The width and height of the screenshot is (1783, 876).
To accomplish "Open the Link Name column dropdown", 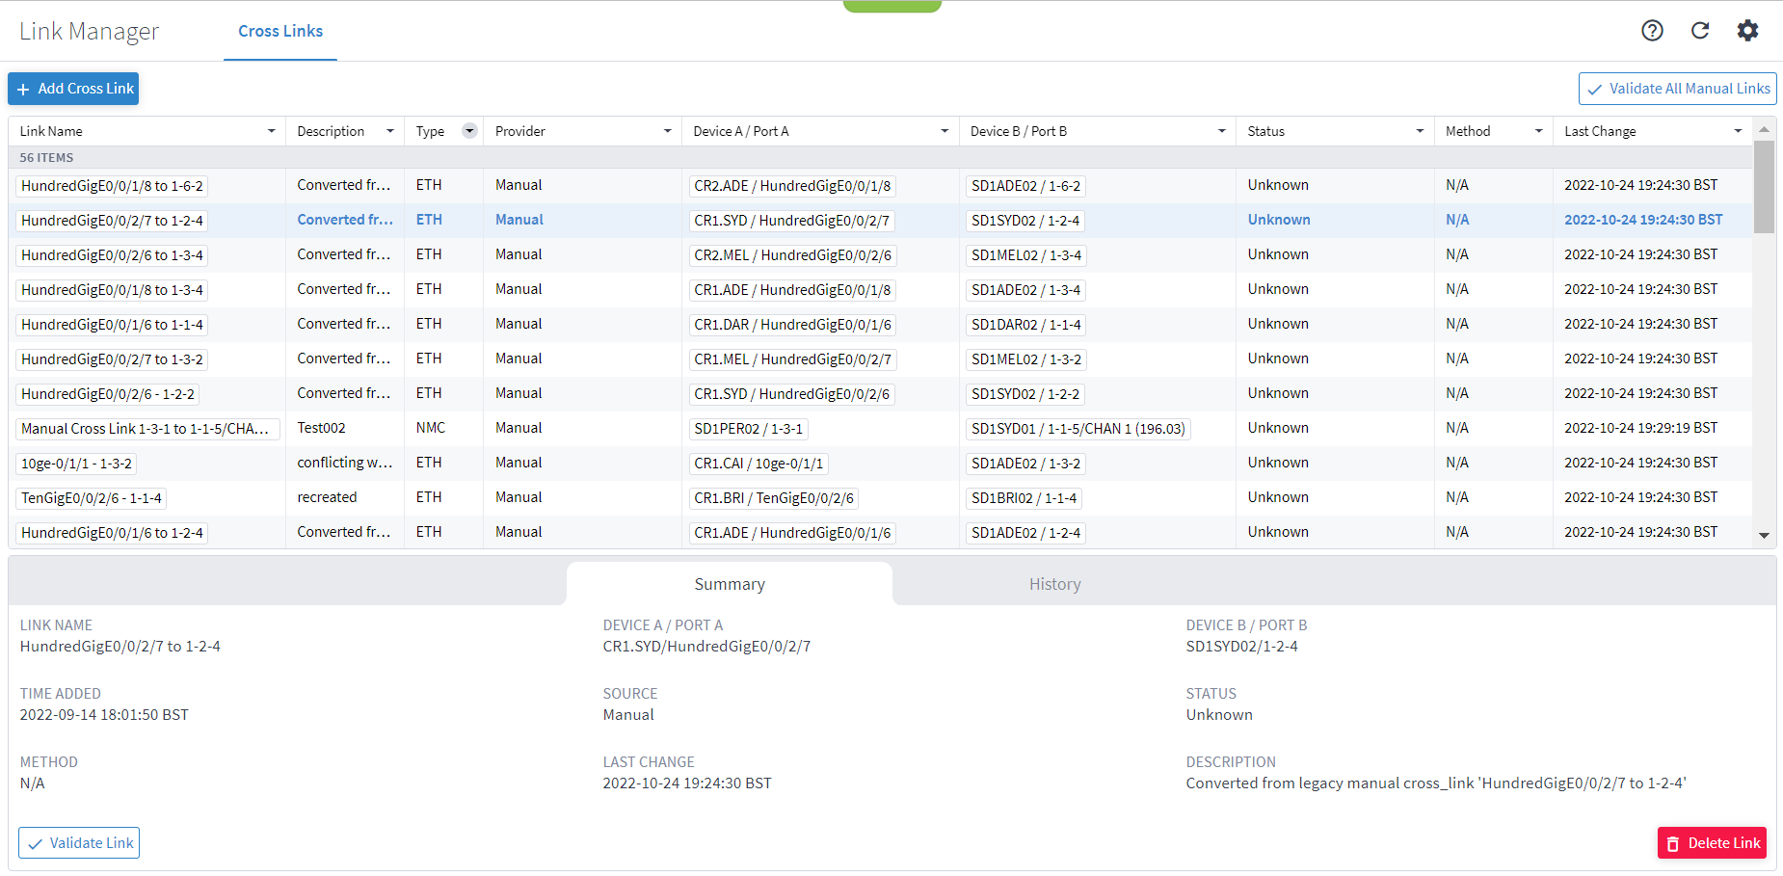I will click(x=271, y=130).
